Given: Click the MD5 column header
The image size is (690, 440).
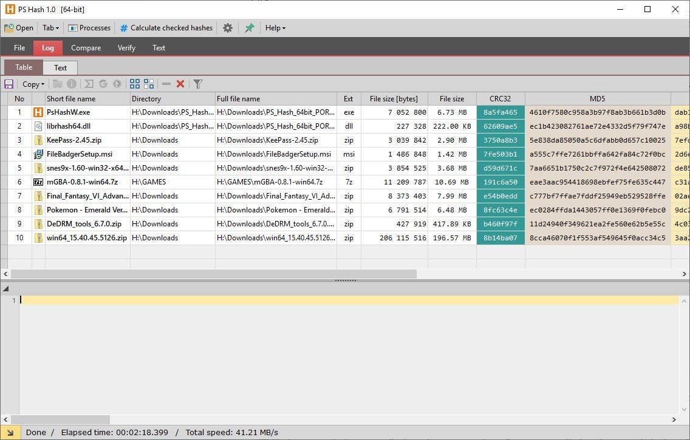Looking at the screenshot, I should pos(598,99).
